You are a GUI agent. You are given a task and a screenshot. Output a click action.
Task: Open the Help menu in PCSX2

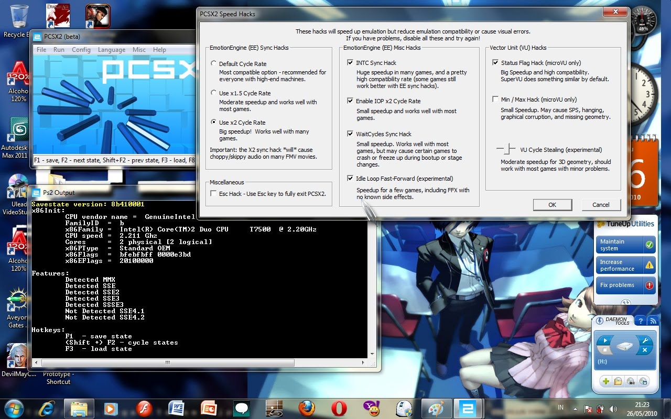click(159, 50)
